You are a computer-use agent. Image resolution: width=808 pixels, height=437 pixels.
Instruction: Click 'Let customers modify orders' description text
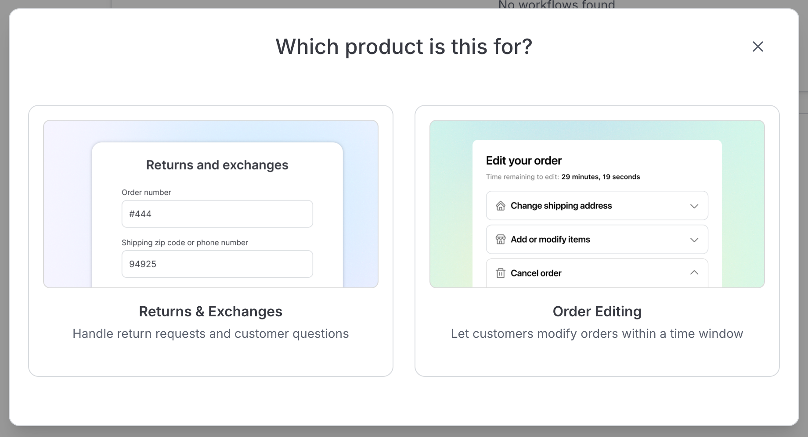click(597, 334)
